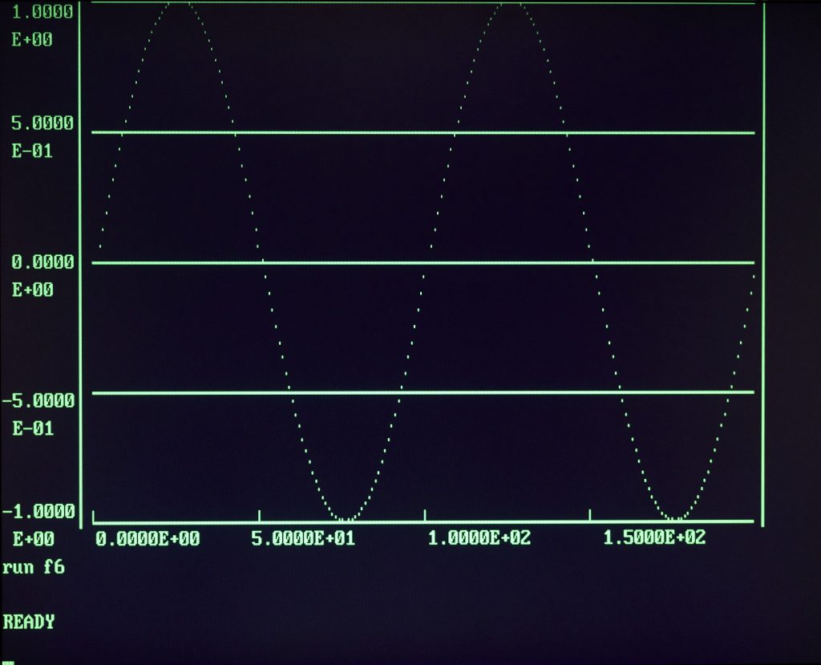Click the y-axis label -5.0000 E-01

click(x=38, y=414)
